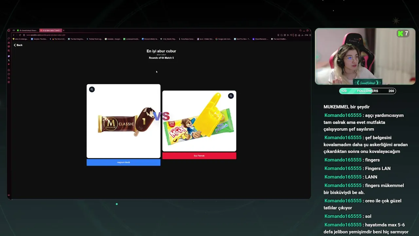Zoom the Buz Parmak image with magnifier icon
Viewport: 419px width, 236px height.
(231, 96)
